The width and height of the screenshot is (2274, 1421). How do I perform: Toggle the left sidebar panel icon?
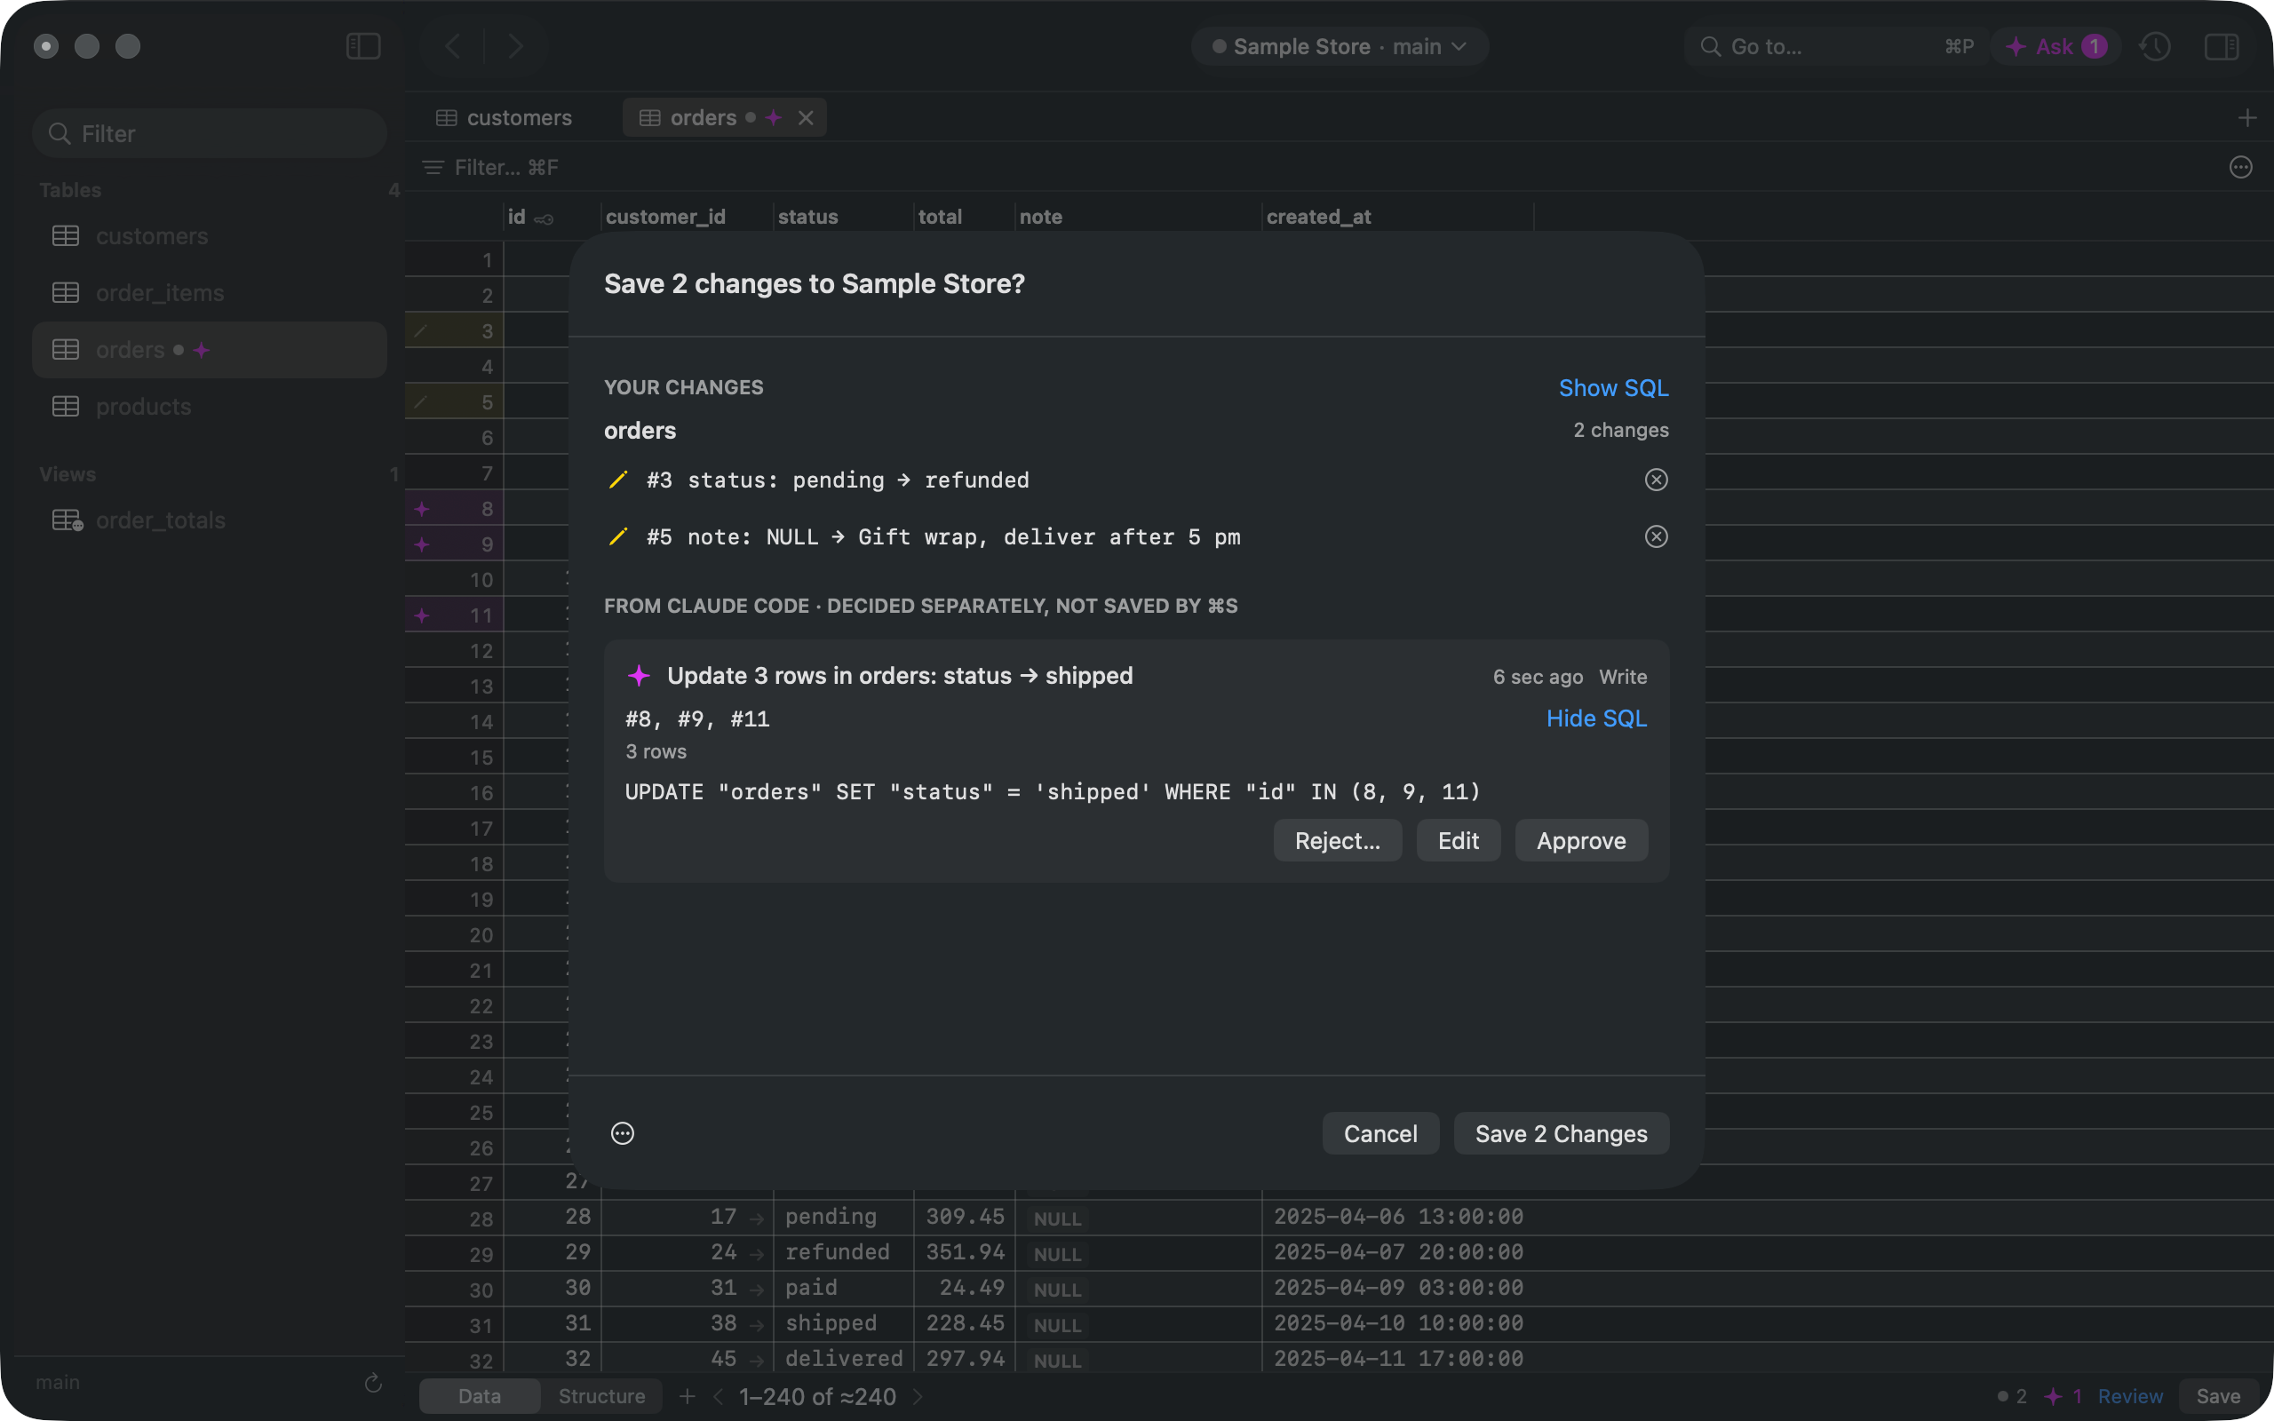click(362, 46)
